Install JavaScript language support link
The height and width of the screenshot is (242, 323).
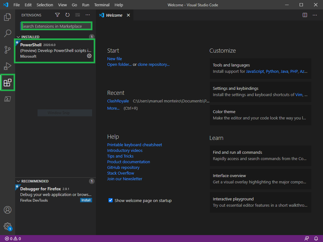(255, 72)
